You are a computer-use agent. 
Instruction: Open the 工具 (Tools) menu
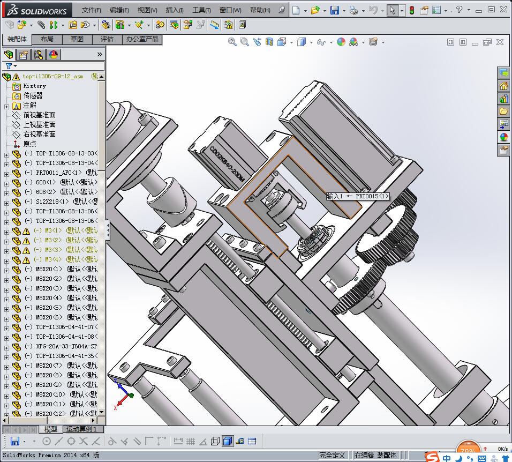201,10
